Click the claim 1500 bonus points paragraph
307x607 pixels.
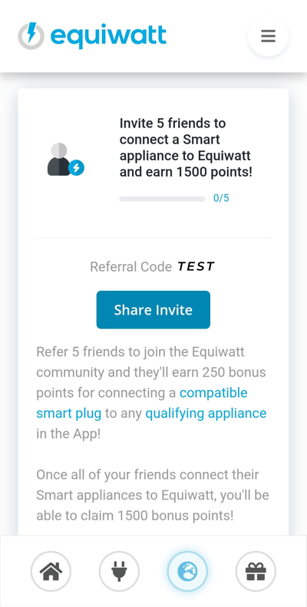[x=153, y=495]
